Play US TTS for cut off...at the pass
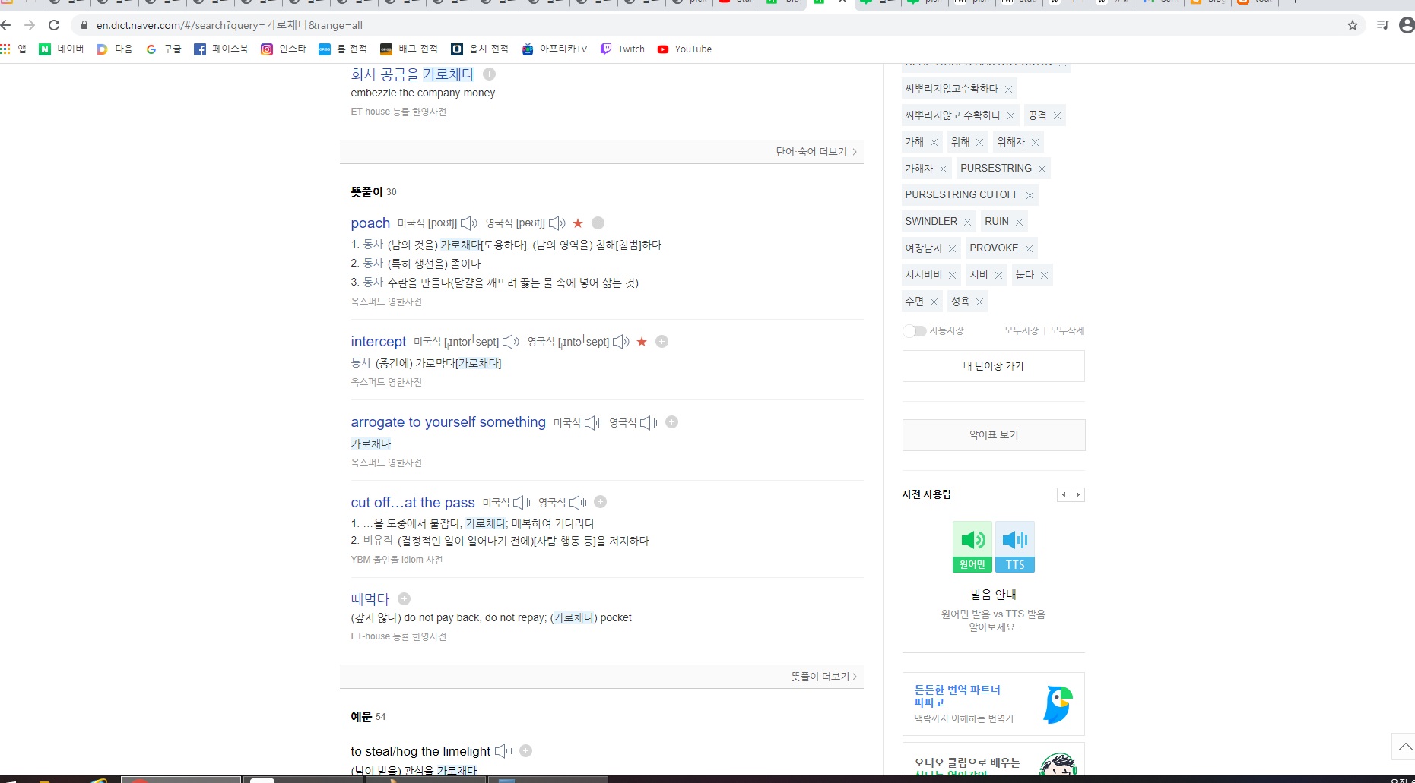 [522, 503]
